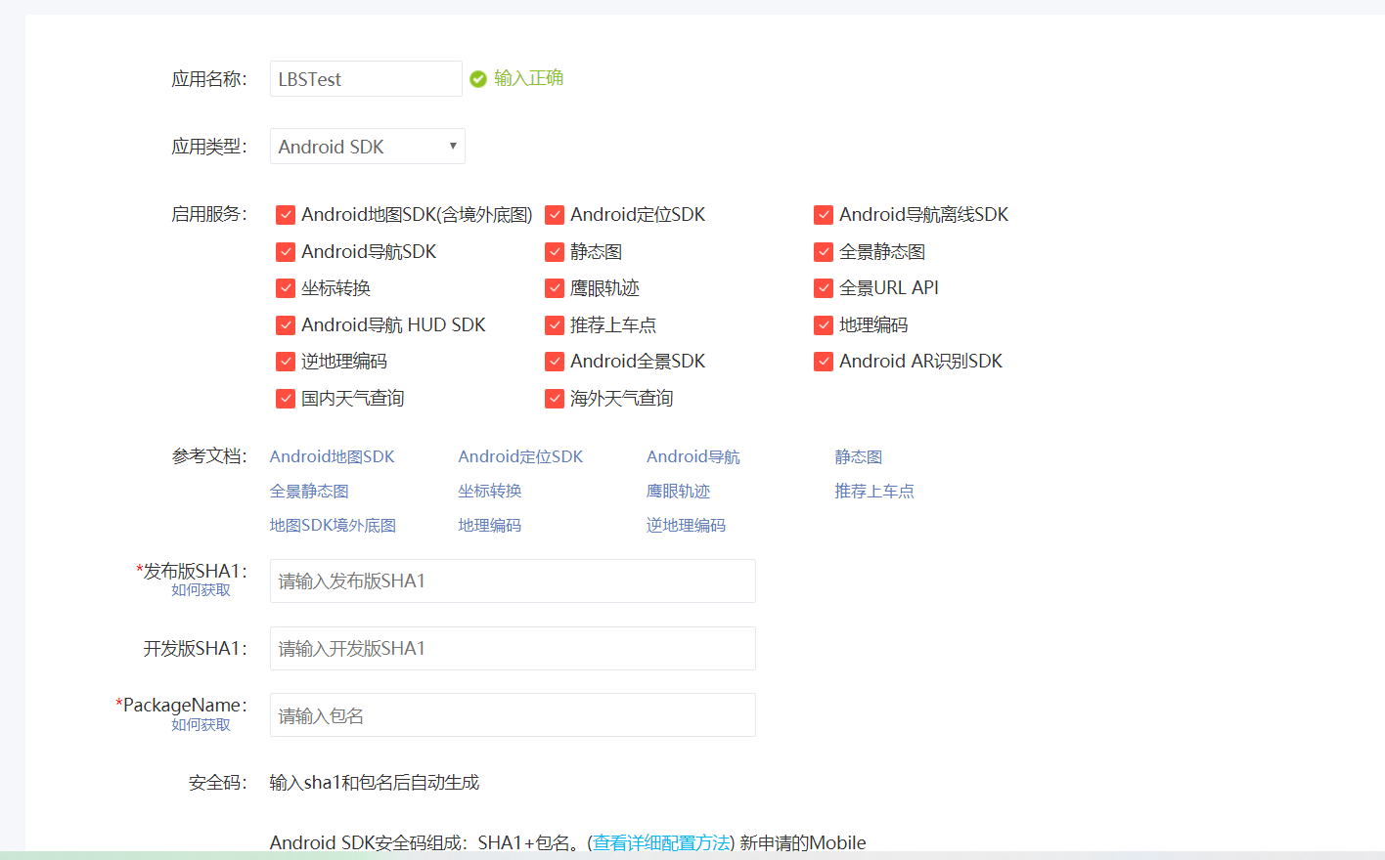The image size is (1385, 860).
Task: Toggle the 坐标转换 service checkbox
Action: [x=285, y=287]
